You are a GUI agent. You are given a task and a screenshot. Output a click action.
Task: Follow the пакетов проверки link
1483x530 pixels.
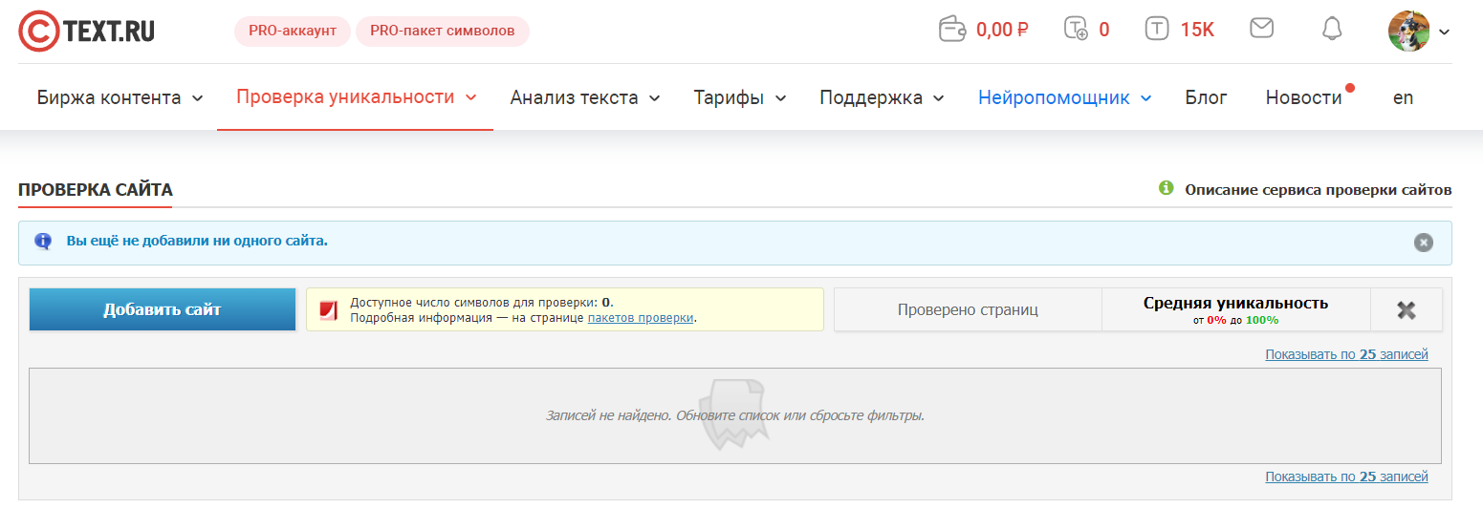click(x=641, y=318)
